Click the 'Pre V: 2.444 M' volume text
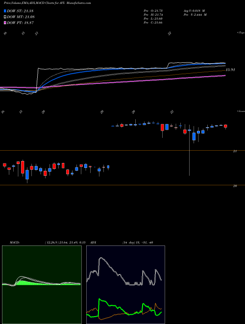The height and width of the screenshot is (324, 245). point(195,15)
